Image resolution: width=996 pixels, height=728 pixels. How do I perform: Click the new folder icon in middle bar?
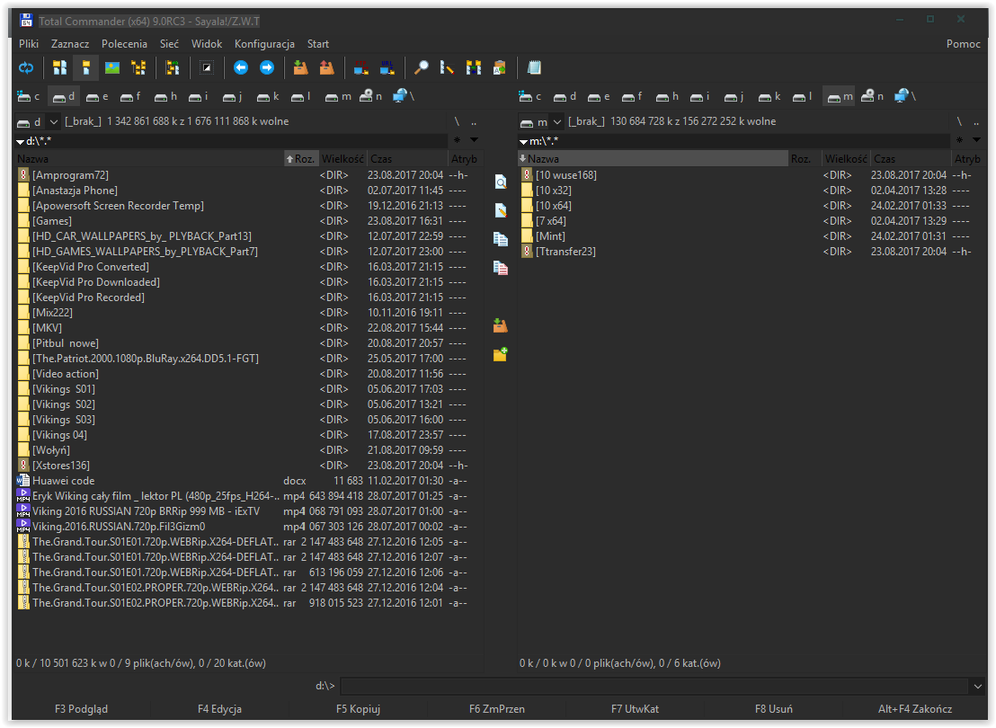click(x=501, y=354)
